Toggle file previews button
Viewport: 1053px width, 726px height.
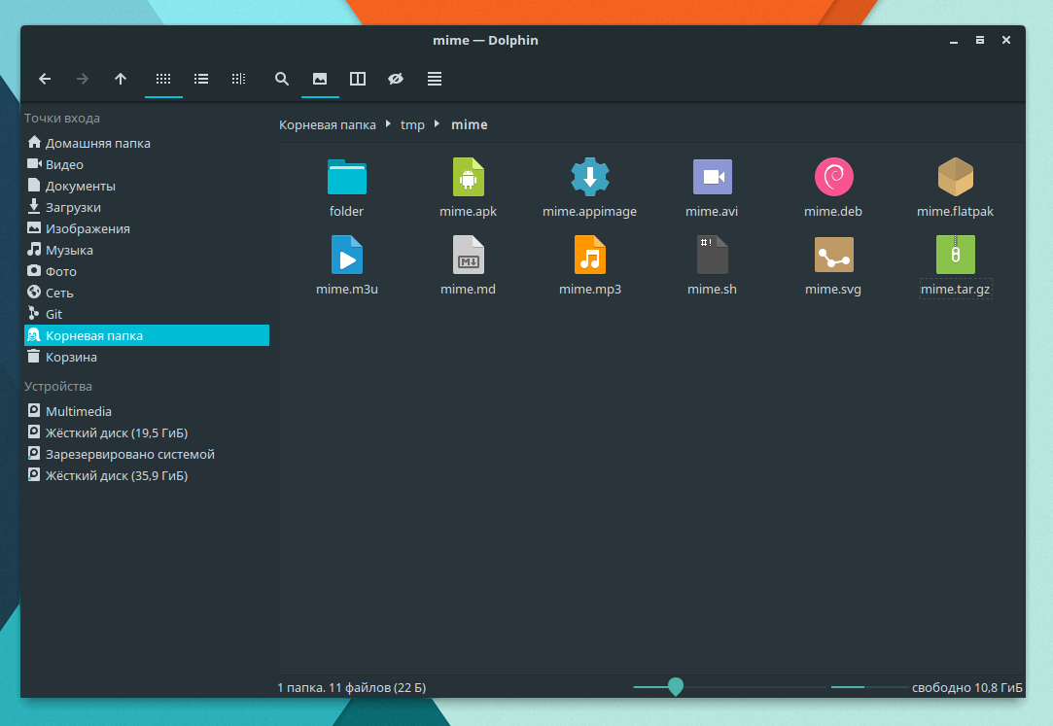[x=320, y=79]
